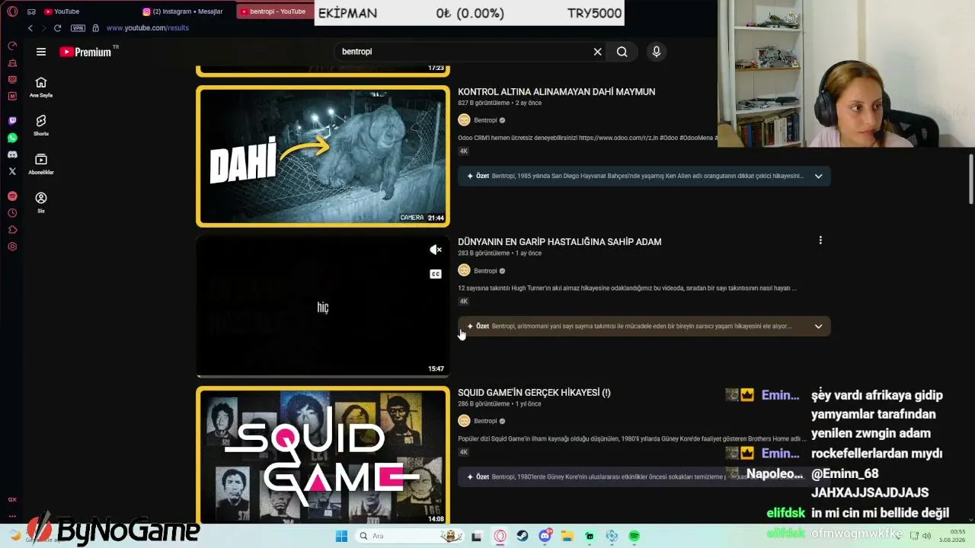This screenshot has width=975, height=548.
Task: Toggle captions on the previewing video
Action: [x=436, y=274]
